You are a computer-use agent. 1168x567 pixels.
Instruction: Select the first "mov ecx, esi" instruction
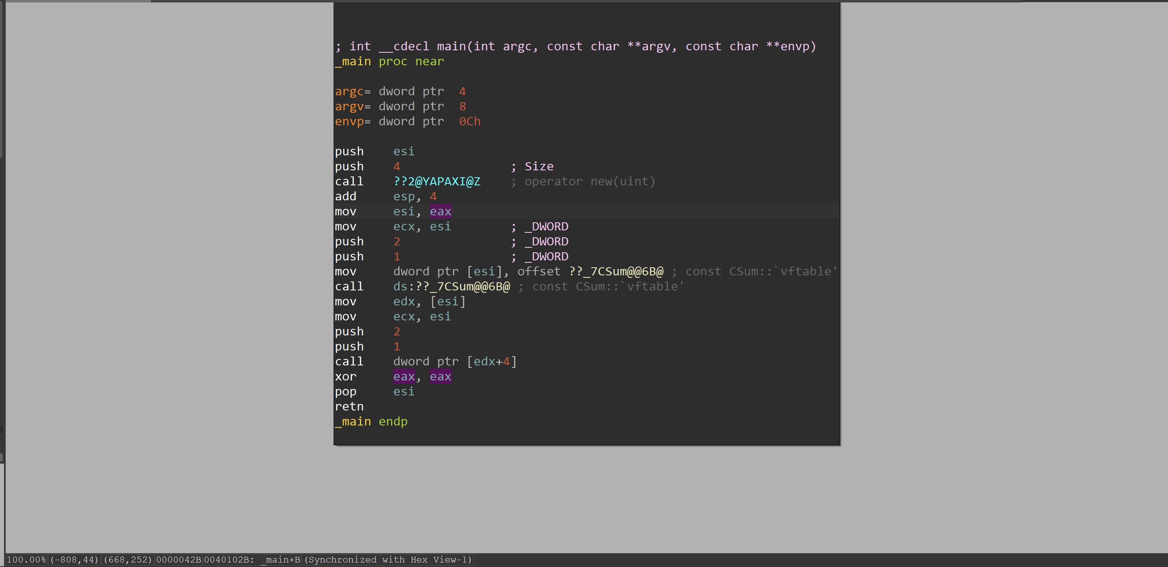click(393, 226)
